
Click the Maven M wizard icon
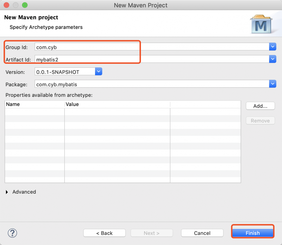pos(261,24)
